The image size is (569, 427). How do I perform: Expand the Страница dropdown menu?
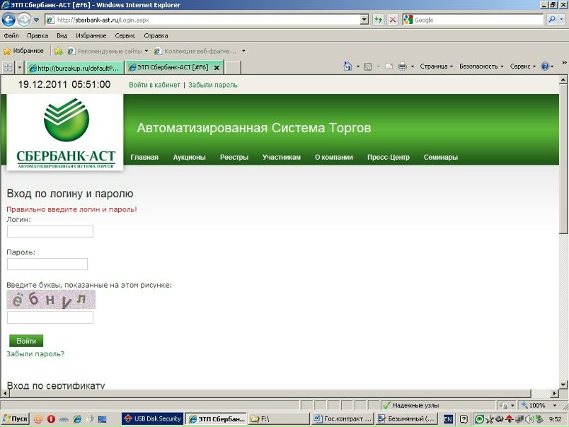pos(436,66)
